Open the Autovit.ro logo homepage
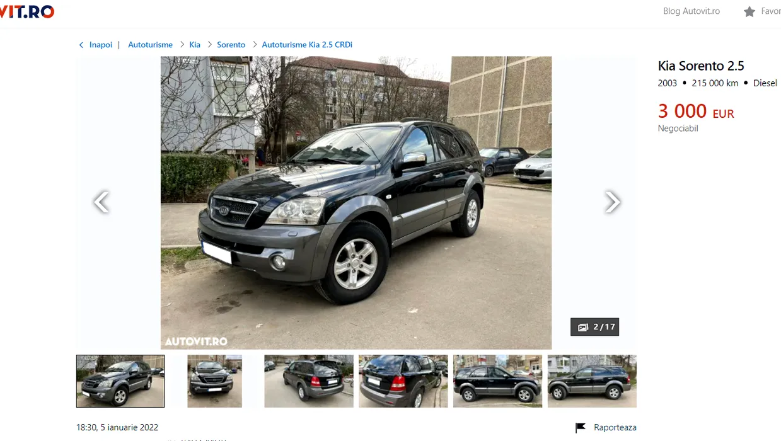The height and width of the screenshot is (441, 781). [x=27, y=12]
